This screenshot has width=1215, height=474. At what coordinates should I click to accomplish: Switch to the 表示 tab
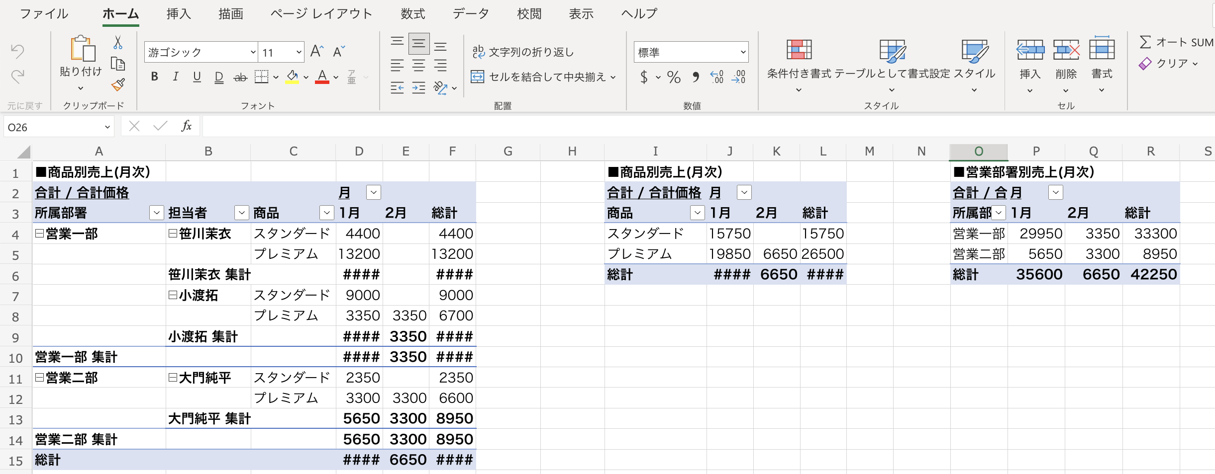point(581,13)
